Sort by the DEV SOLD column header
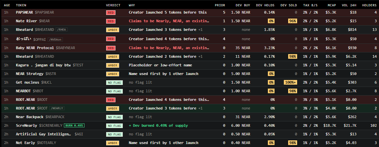The height and width of the screenshot is (147, 379). tap(288, 5)
